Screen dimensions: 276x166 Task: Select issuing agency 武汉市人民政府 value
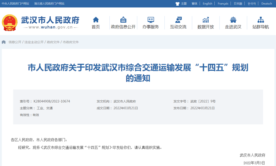(x=125, y=101)
